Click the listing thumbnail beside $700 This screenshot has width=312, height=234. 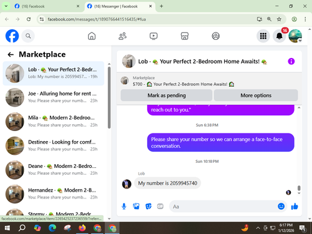tap(125, 80)
